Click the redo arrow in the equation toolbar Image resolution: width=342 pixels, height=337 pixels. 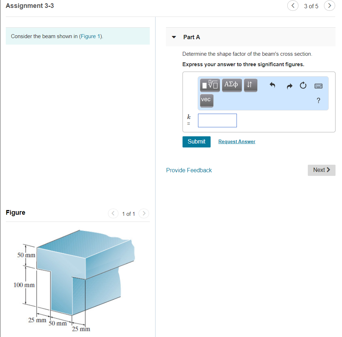pyautogui.click(x=289, y=86)
